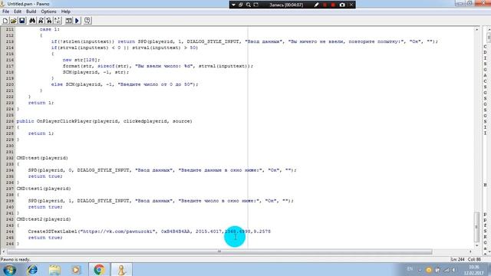Click the recorder icon next to dropdown arrow
491x276 pixels.
click(x=241, y=5)
